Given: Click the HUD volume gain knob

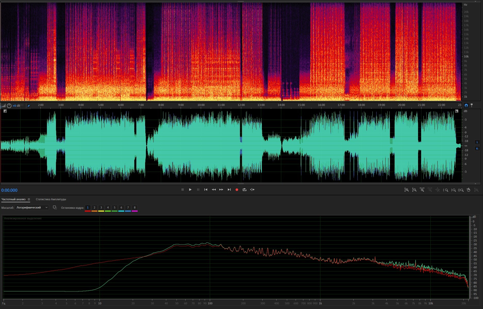Looking at the screenshot, I should pyautogui.click(x=9, y=106).
